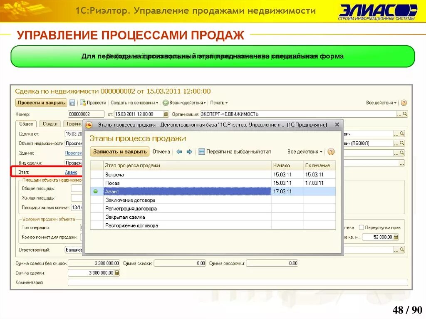Viewport: 426px width, 319px height.
Task: Click Начало cell 17.03.11 of Аванс
Action: point(287,192)
